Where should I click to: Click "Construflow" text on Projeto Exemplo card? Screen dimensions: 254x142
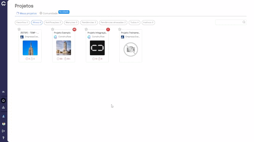coord(65,37)
